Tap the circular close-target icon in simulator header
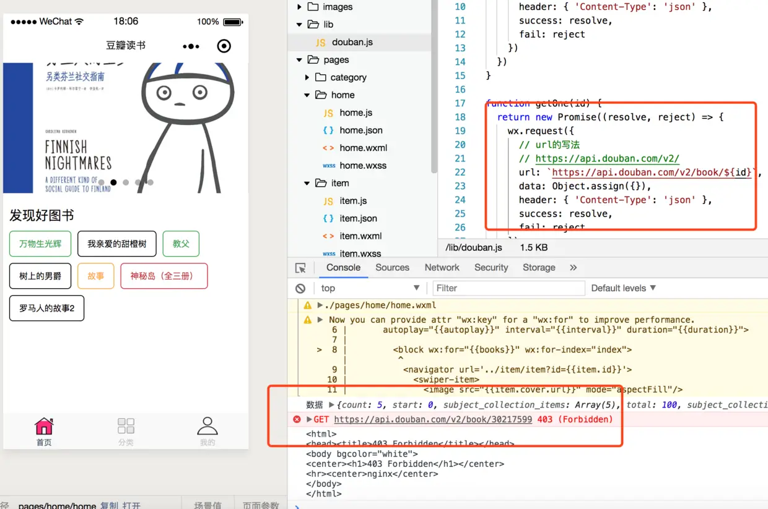 pos(224,46)
